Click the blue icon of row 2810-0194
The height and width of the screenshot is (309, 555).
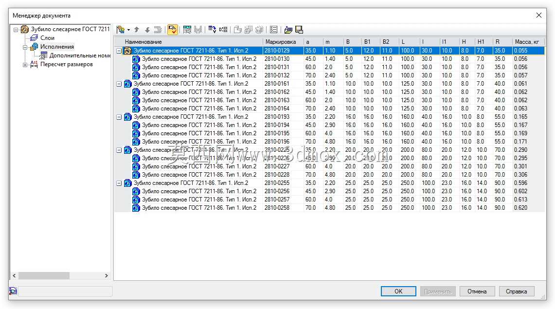(136, 125)
